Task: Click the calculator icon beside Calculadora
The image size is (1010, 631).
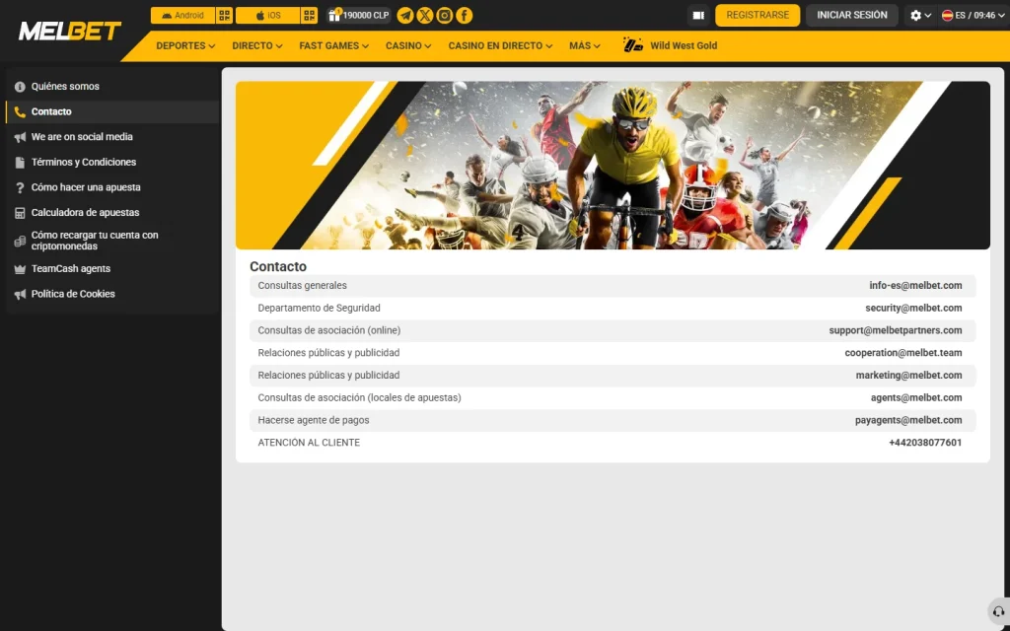Action: (x=20, y=213)
